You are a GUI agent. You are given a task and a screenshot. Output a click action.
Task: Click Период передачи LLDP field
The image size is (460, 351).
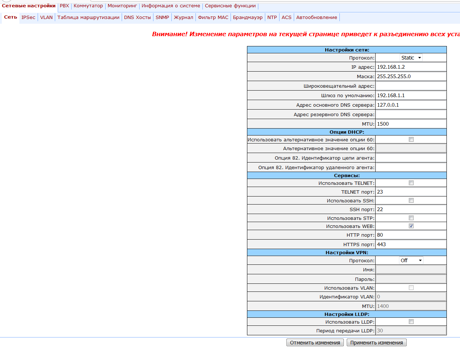[411, 331]
